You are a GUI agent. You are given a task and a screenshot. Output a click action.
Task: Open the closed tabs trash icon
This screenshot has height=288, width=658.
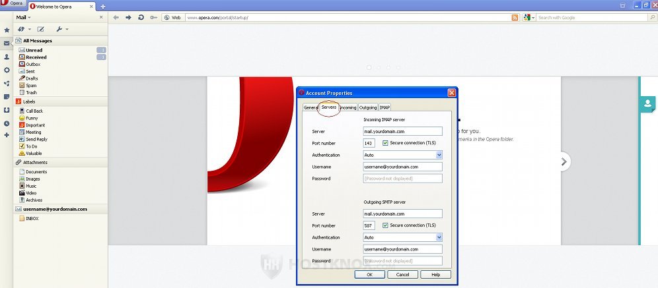pyautogui.click(x=622, y=5)
